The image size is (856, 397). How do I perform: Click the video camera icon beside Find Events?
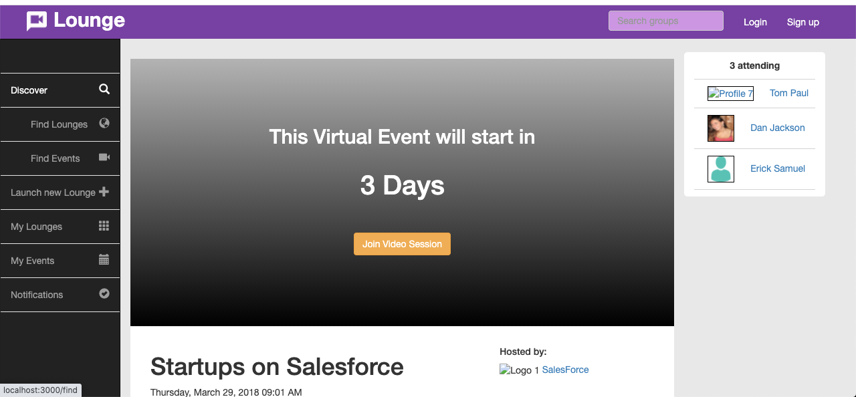[x=104, y=157]
